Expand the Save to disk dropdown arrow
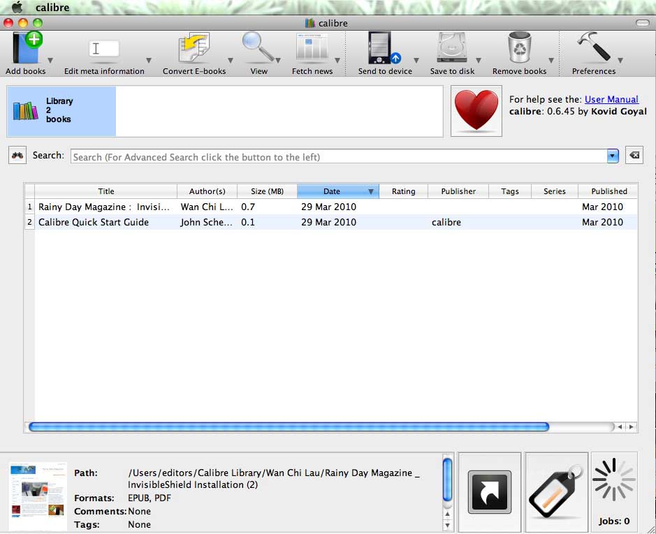656x534 pixels. point(479,60)
